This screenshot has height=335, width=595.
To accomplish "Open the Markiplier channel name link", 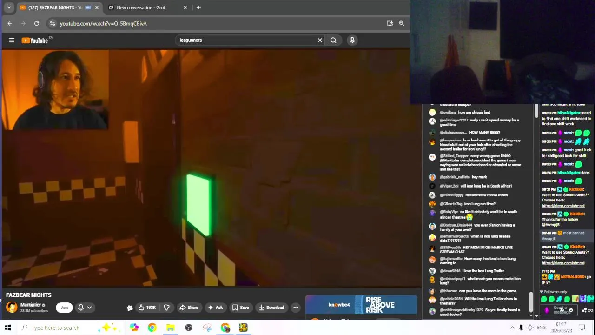I will [31, 305].
